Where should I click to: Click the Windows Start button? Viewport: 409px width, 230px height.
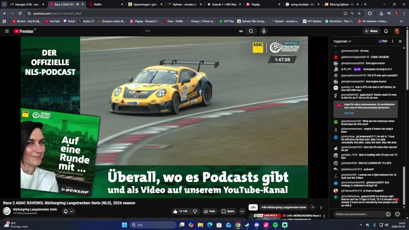(124, 225)
